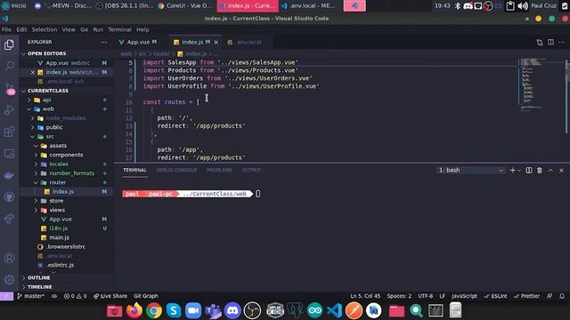Image resolution: width=570 pixels, height=320 pixels.
Task: Open the Explorer view in activity bar
Action: (9, 45)
